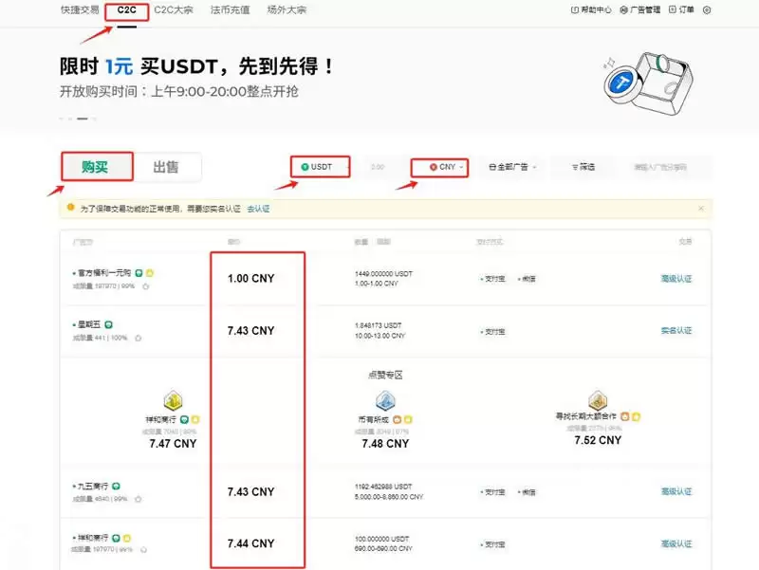
Task: Select 支付宝 payment for the 1.00 CNY offer
Action: point(496,279)
